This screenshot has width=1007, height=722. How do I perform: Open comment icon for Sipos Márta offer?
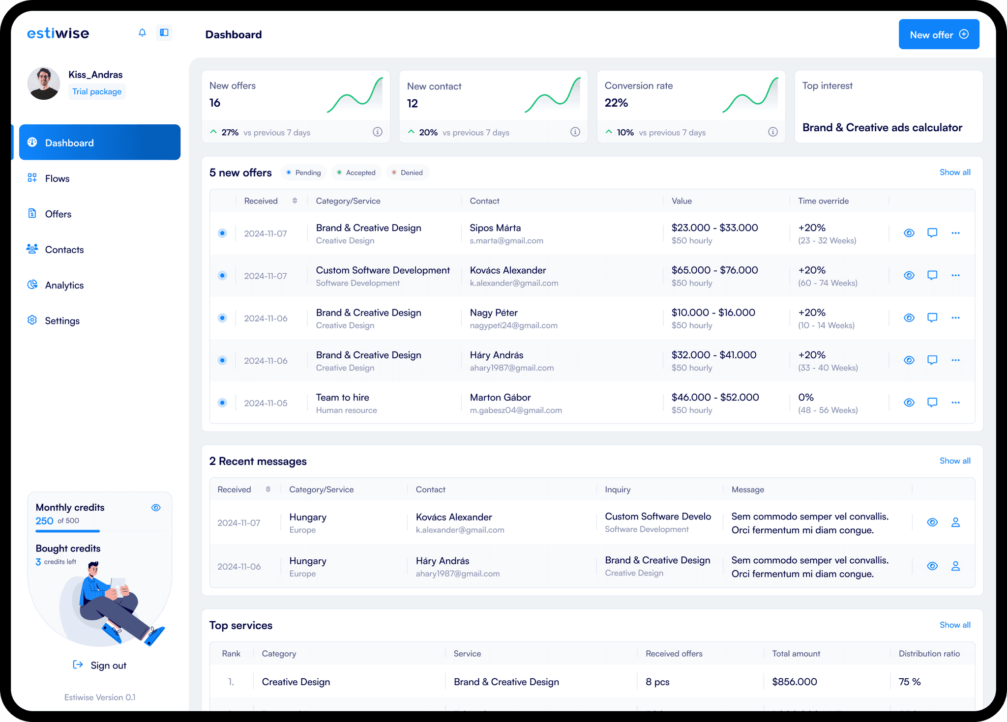932,233
